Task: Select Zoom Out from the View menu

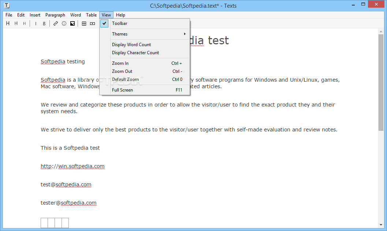Action: pos(145,71)
